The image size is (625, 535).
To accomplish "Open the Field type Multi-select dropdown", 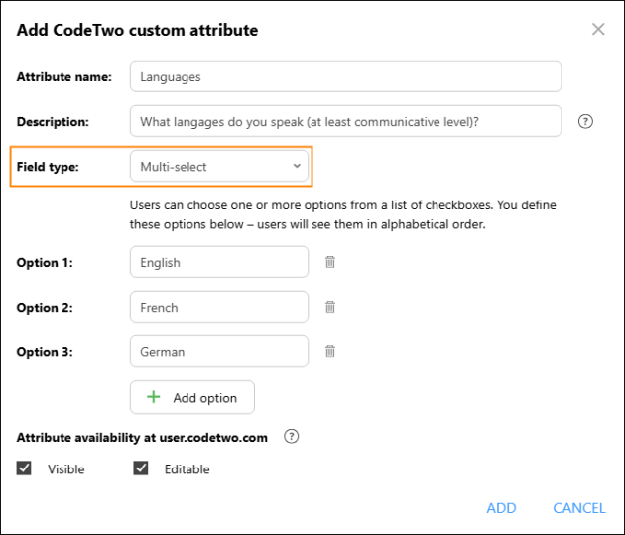I will coord(219,166).
